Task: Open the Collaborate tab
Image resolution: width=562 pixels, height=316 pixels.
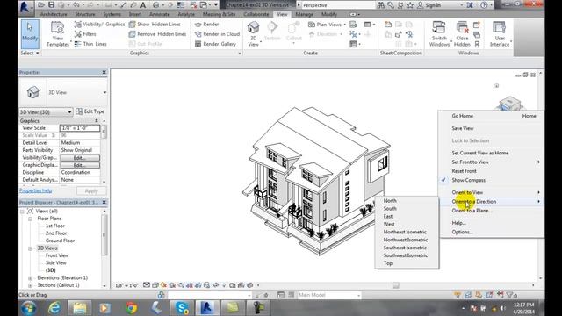Action: (x=256, y=14)
